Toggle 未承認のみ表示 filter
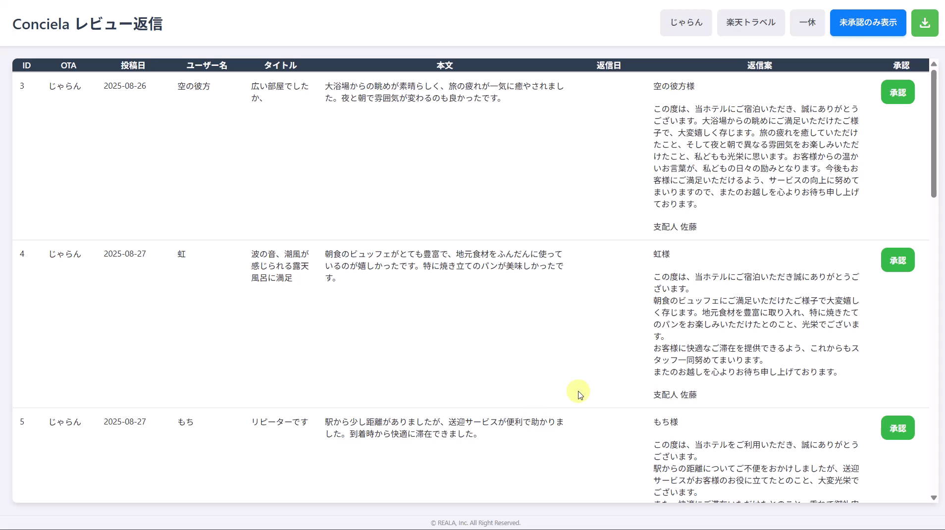 click(867, 23)
